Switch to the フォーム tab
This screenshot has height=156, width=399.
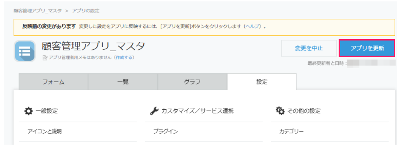pos(54,82)
